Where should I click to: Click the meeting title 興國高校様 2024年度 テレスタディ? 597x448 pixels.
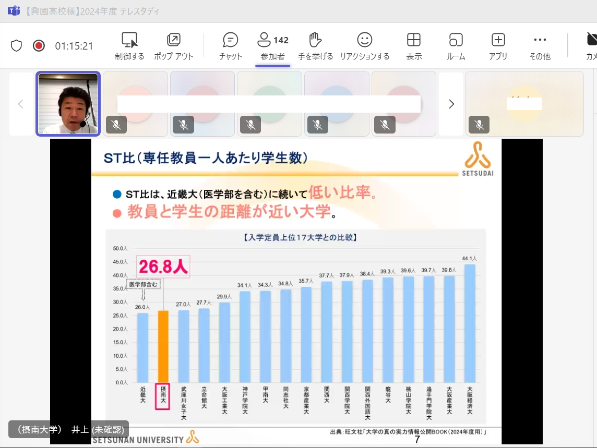click(x=92, y=11)
